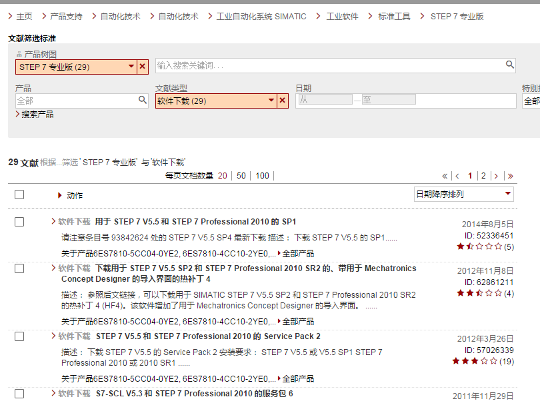Click the 至 end date field
The image size is (540, 405).
click(x=389, y=100)
